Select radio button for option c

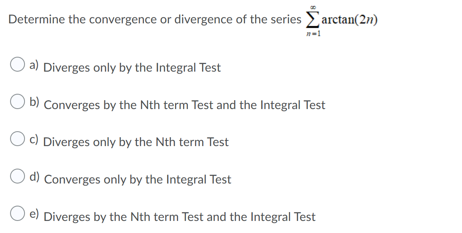click(x=17, y=138)
